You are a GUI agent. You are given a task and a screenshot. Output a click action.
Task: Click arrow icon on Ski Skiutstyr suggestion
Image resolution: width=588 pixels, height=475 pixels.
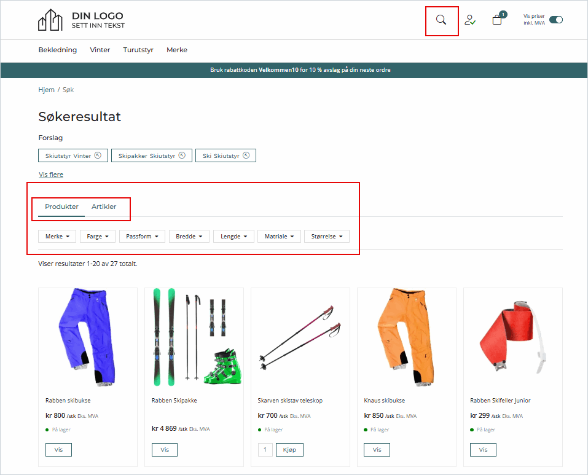click(246, 155)
